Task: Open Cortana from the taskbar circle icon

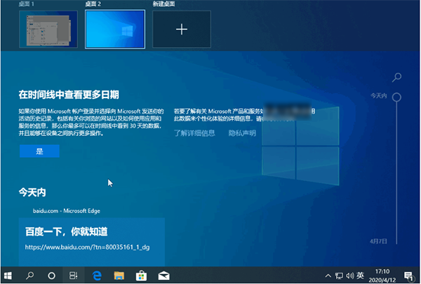Action: pyautogui.click(x=51, y=276)
